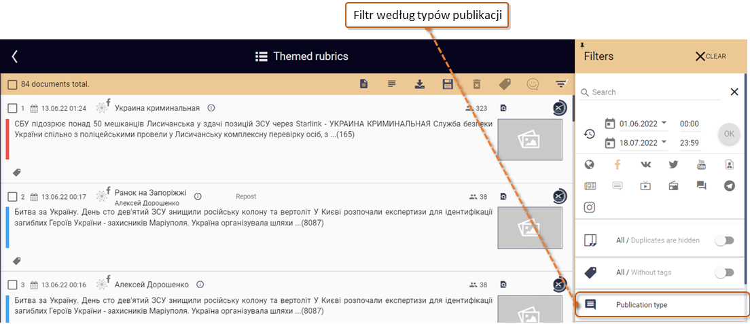Toggle the Duplicates are hidden switch

[724, 240]
